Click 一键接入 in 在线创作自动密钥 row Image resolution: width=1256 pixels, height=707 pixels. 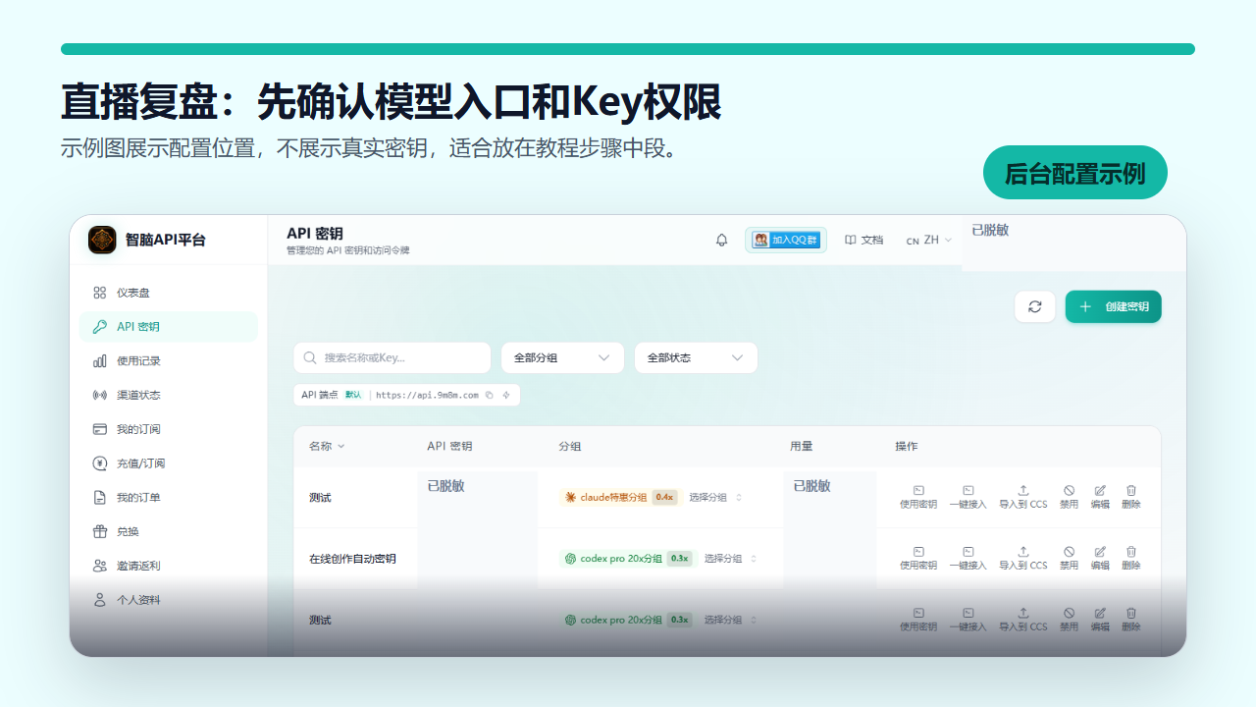click(968, 558)
